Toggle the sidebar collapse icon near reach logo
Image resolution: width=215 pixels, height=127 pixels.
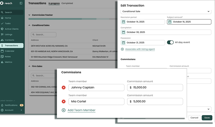(21, 3)
